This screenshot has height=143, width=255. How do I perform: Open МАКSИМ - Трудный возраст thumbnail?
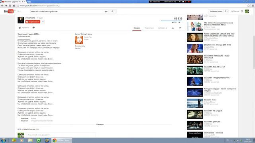click(x=195, y=81)
